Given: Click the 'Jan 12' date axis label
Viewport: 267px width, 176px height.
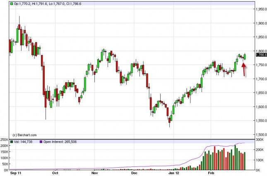Looking at the screenshot, I should (x=174, y=173).
